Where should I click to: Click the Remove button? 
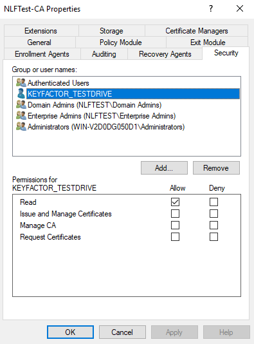pyautogui.click(x=216, y=168)
